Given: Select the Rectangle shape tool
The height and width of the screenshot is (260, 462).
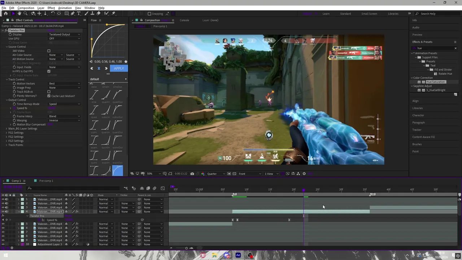Looking at the screenshot, I should 66,14.
